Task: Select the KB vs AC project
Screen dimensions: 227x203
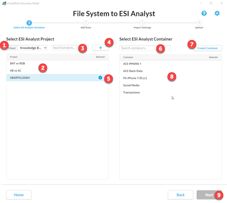Action: pyautogui.click(x=57, y=71)
